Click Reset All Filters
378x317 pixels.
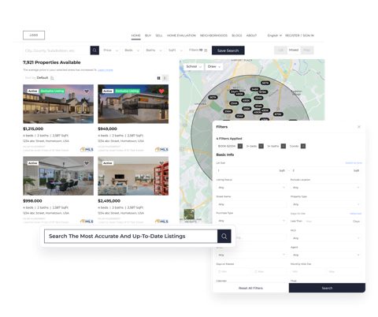(250, 288)
